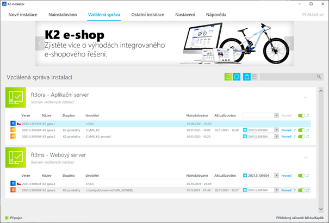The image size is (329, 223).
Task: Click the question mark in MK_K2WEB row
Action: tap(295, 190)
